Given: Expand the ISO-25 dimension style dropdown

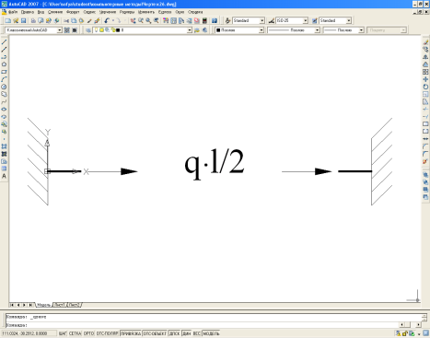Looking at the screenshot, I should click(305, 20).
